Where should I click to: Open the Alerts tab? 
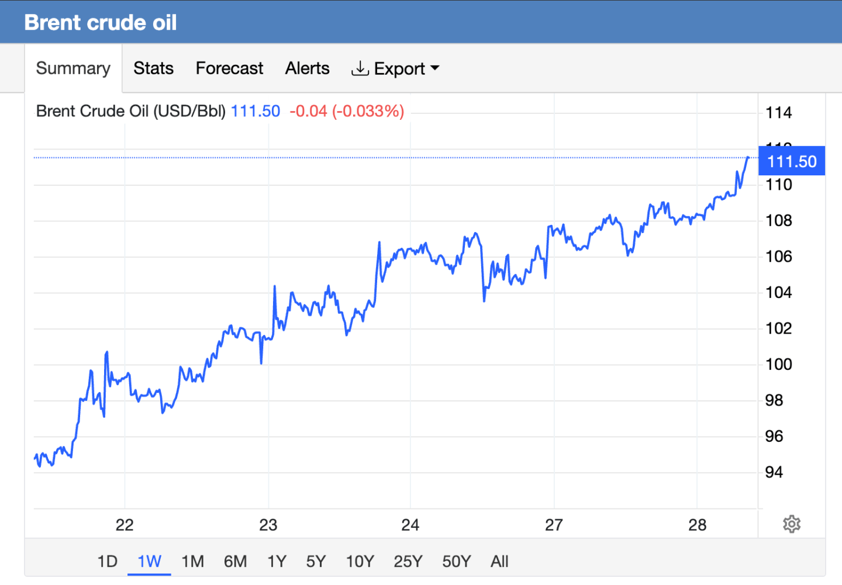click(307, 68)
